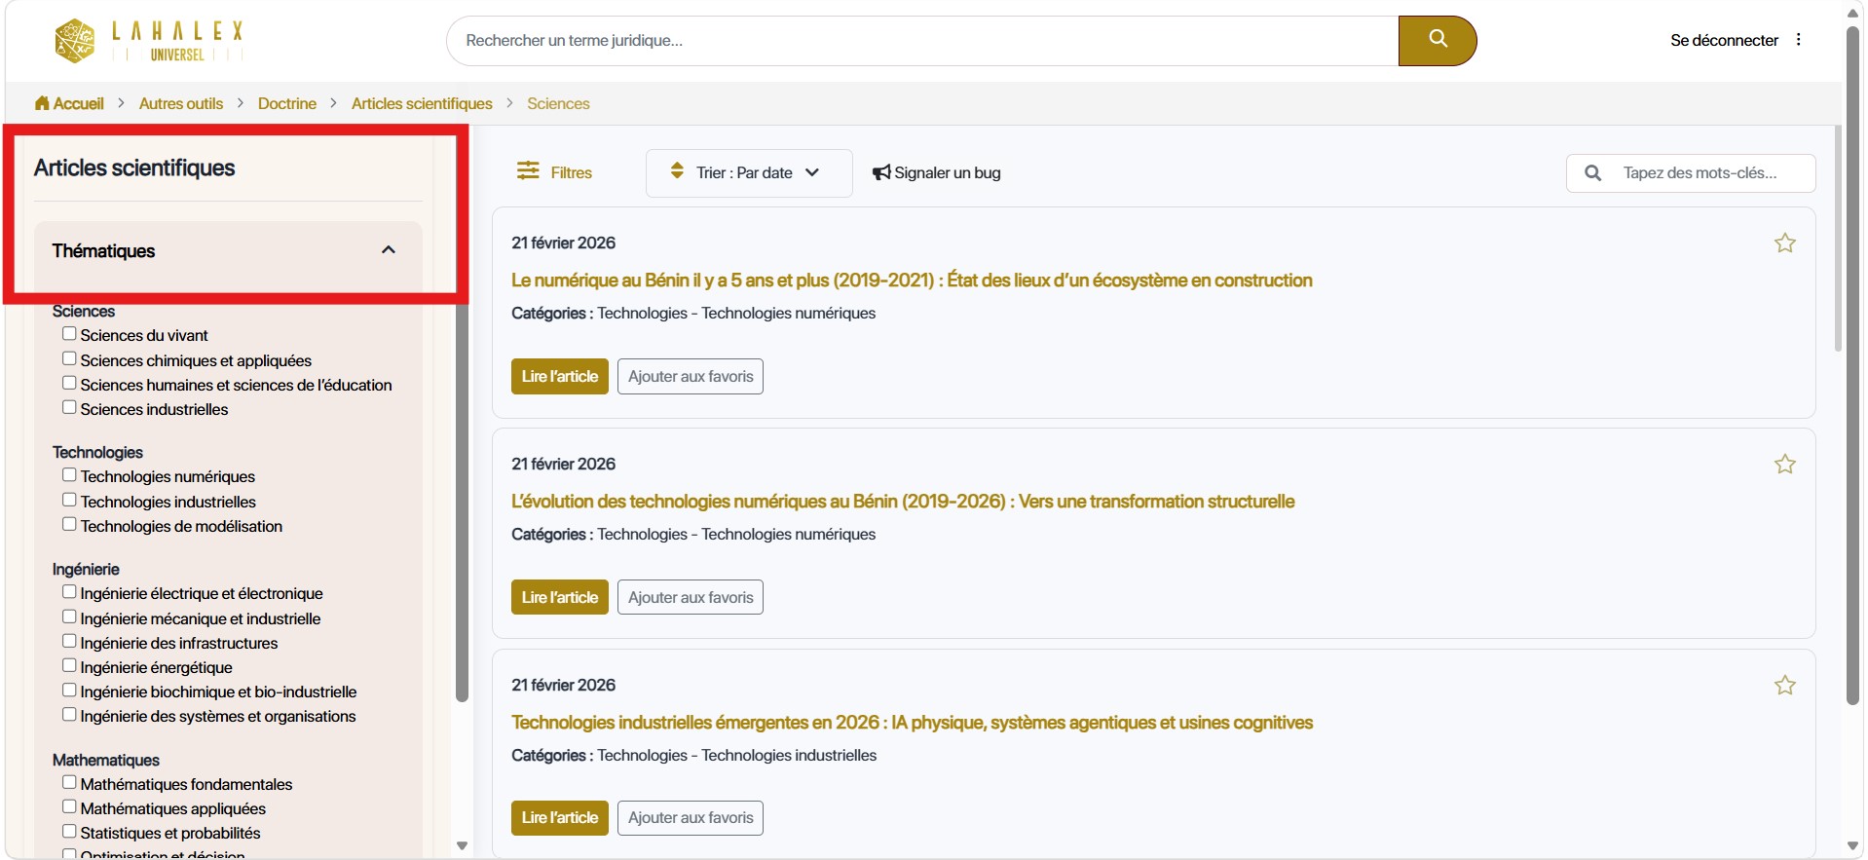Check Ingénierie des systèmes et organisations

[x=69, y=715]
